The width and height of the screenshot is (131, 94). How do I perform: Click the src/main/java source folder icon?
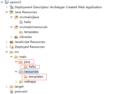coord(16,17)
